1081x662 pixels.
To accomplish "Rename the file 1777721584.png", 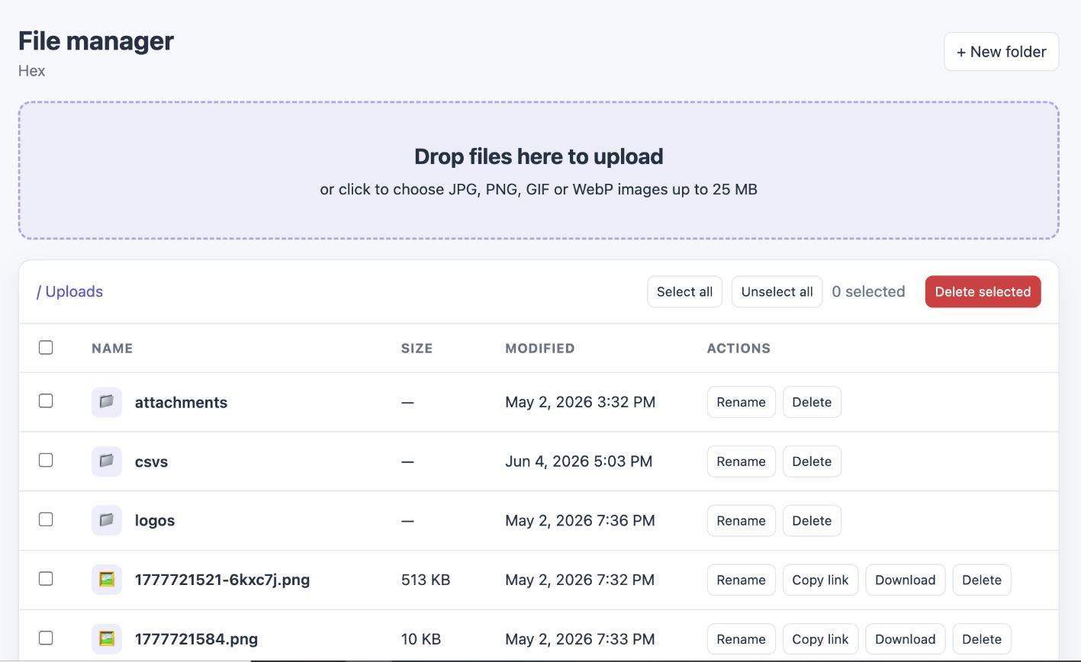I will coord(741,639).
